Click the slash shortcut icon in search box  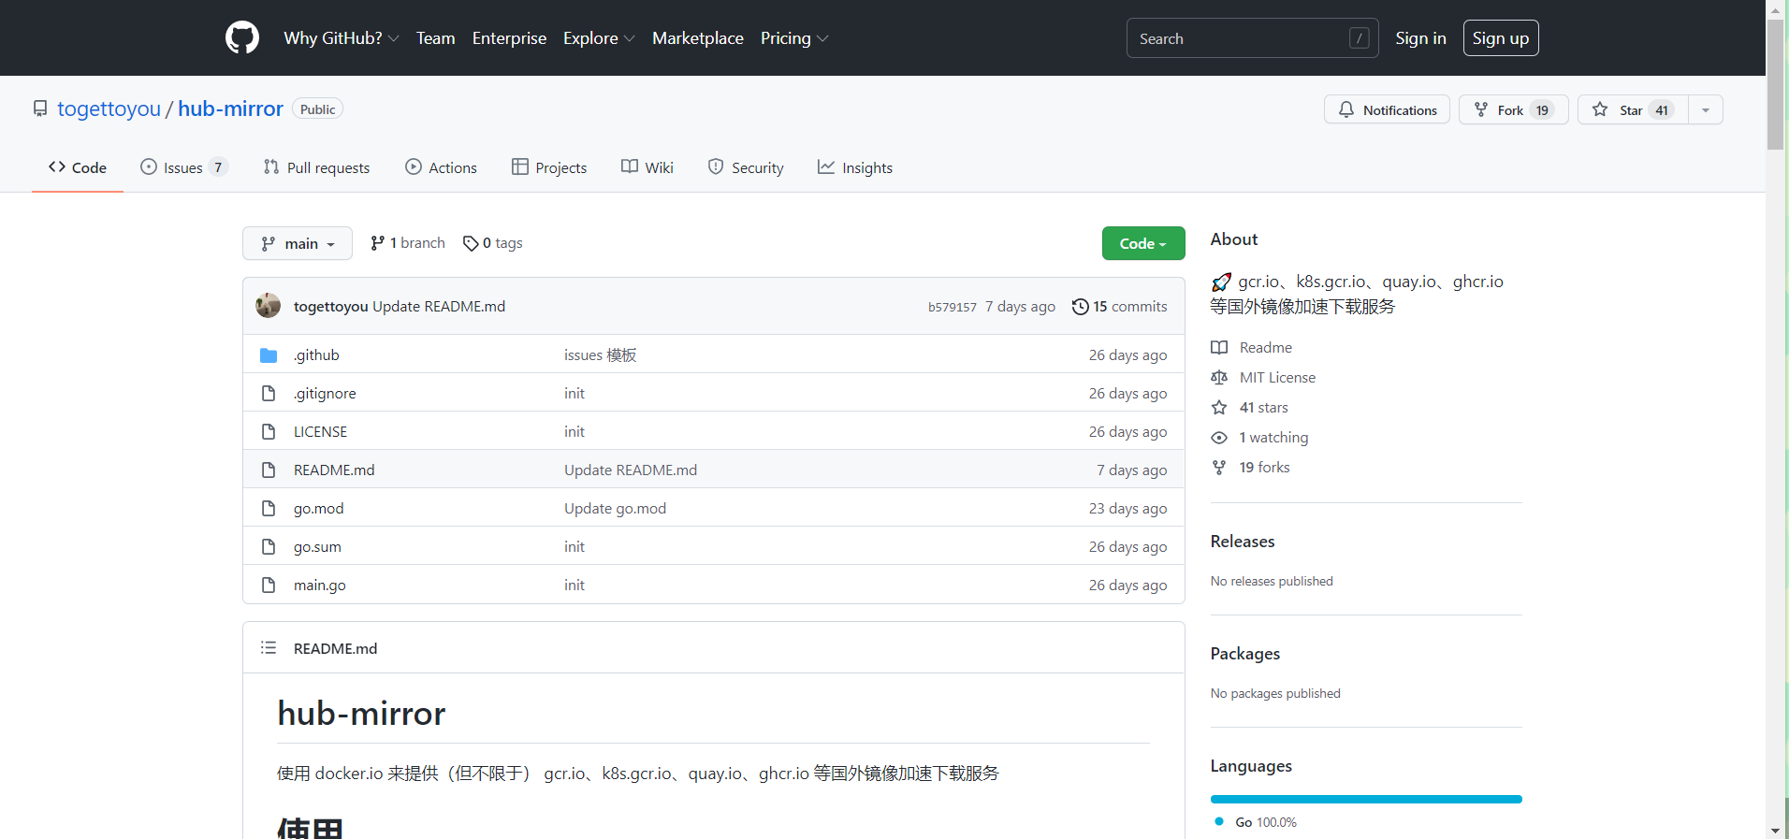click(1360, 38)
